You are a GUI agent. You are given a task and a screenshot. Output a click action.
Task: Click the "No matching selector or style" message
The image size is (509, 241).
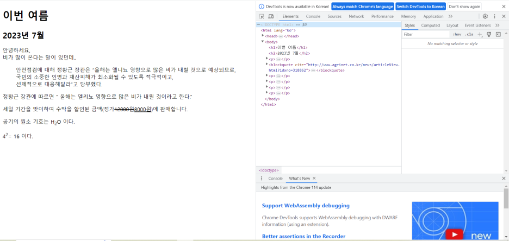click(x=452, y=43)
